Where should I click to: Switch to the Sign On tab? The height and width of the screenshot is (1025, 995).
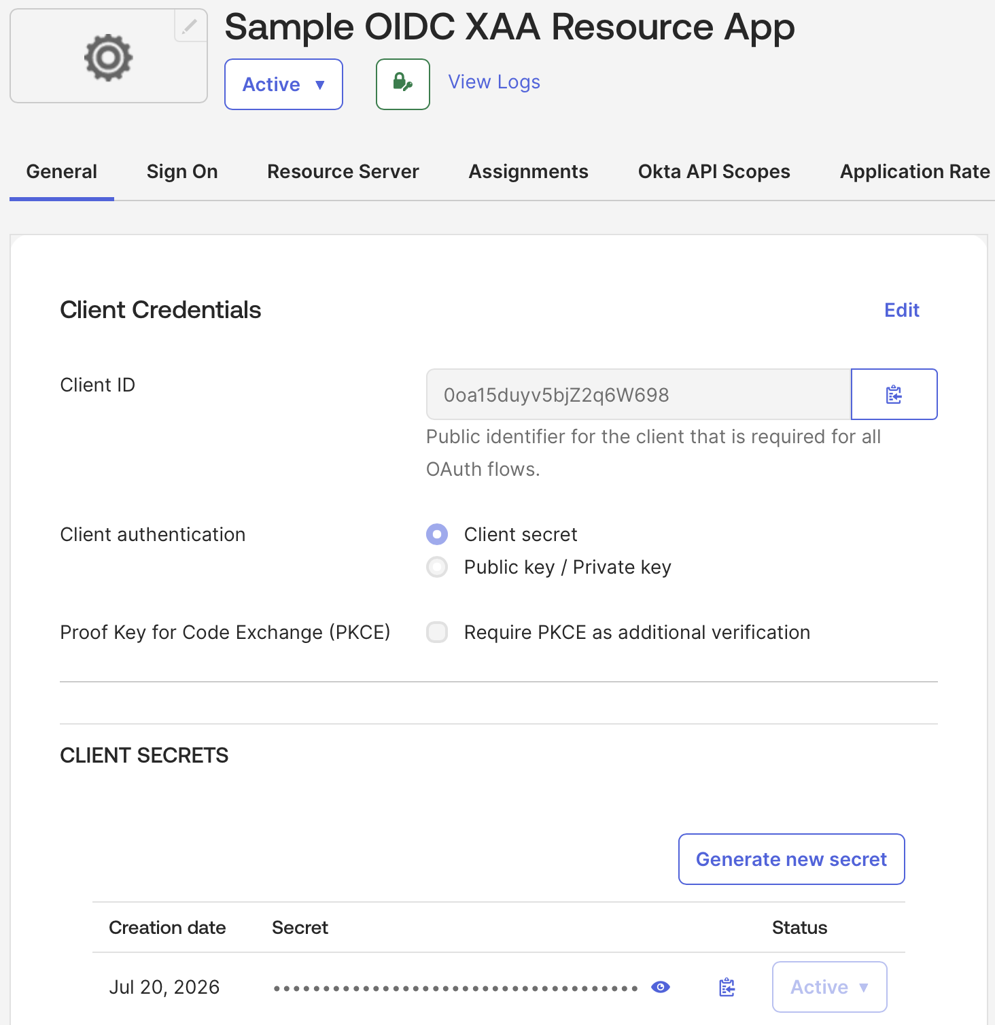point(182,171)
